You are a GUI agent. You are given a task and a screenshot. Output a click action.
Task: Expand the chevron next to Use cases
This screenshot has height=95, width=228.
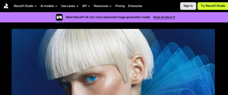click(x=77, y=6)
